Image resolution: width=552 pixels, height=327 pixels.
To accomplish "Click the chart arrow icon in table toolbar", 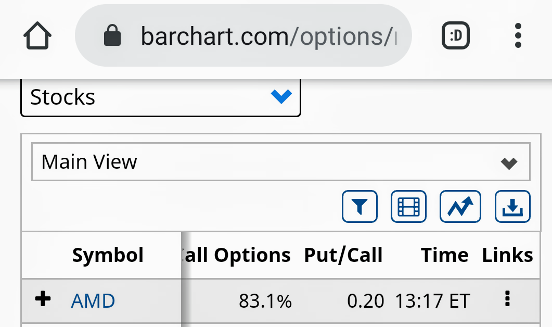I will pos(460,207).
